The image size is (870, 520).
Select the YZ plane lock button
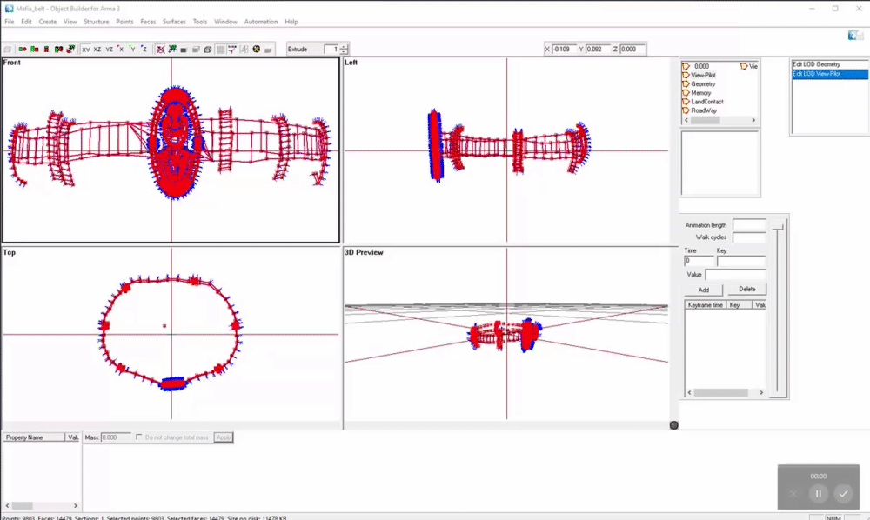coord(110,50)
